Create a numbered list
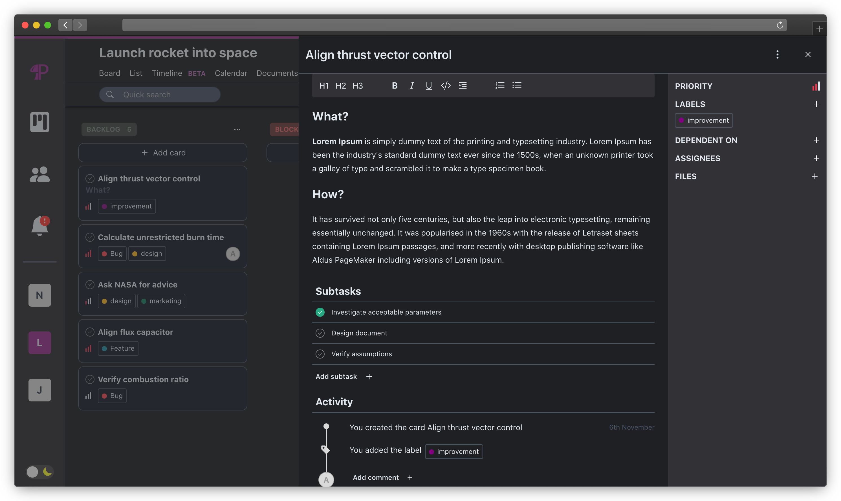The image size is (841, 501). [x=500, y=85]
